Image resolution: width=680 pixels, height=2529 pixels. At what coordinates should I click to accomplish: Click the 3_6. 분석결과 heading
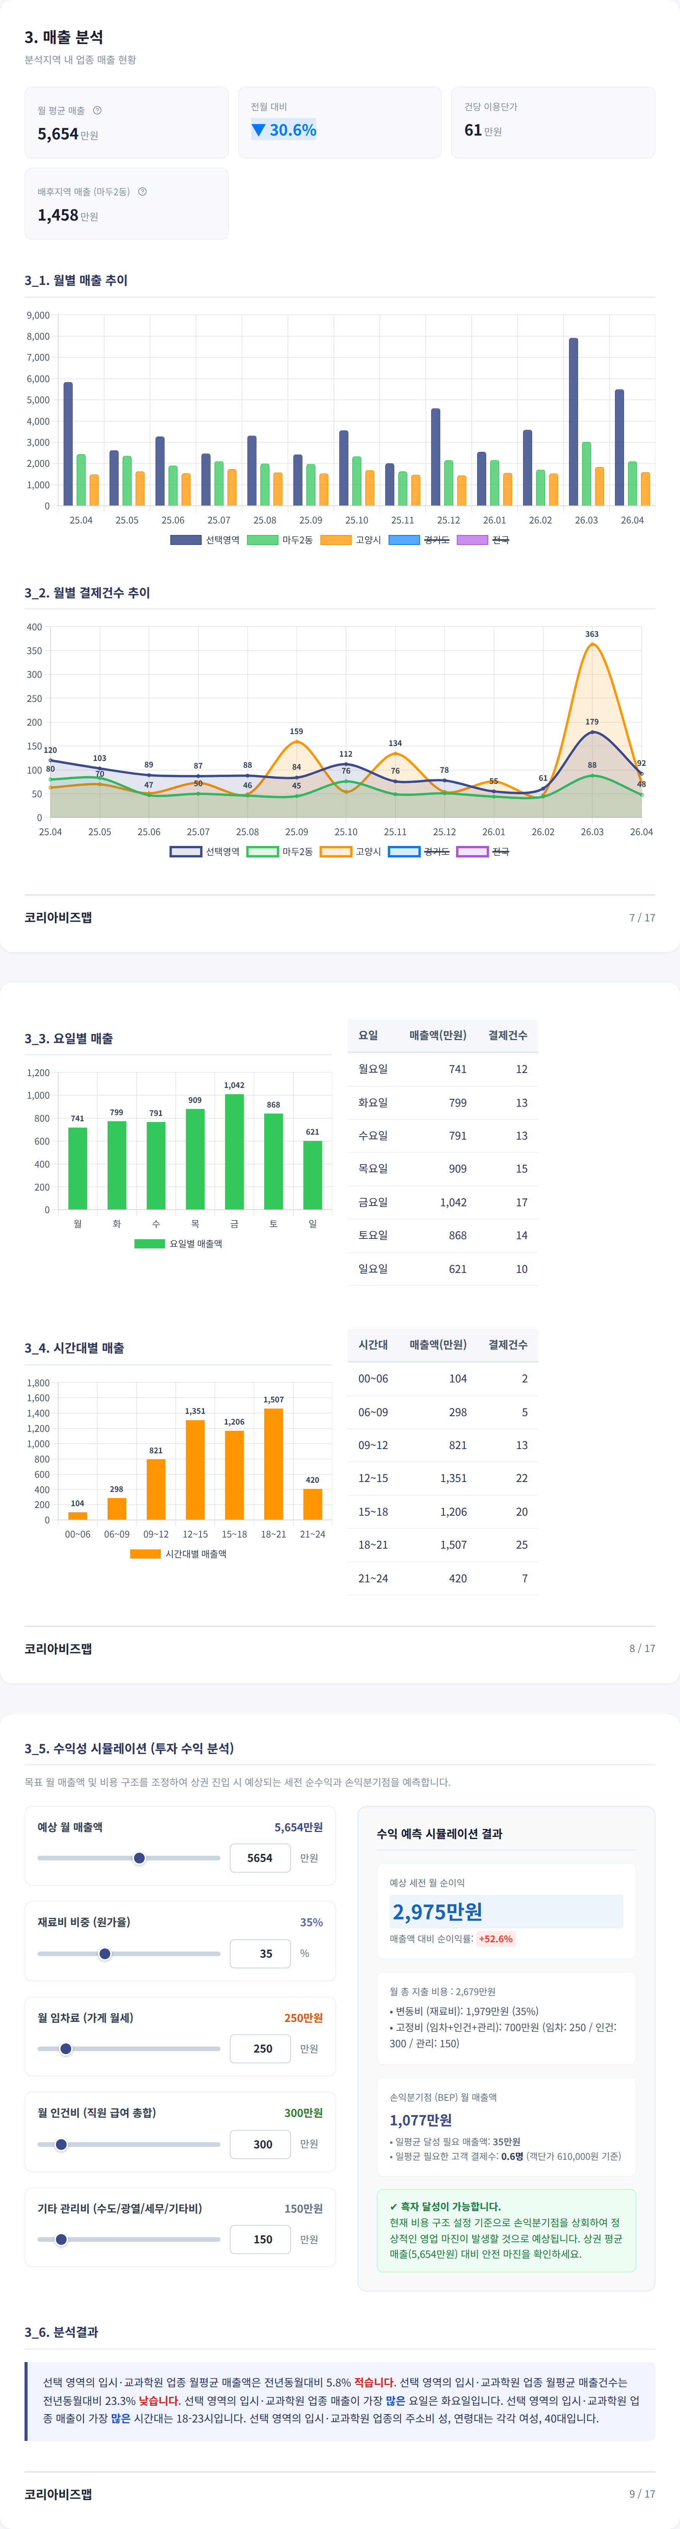click(61, 2332)
